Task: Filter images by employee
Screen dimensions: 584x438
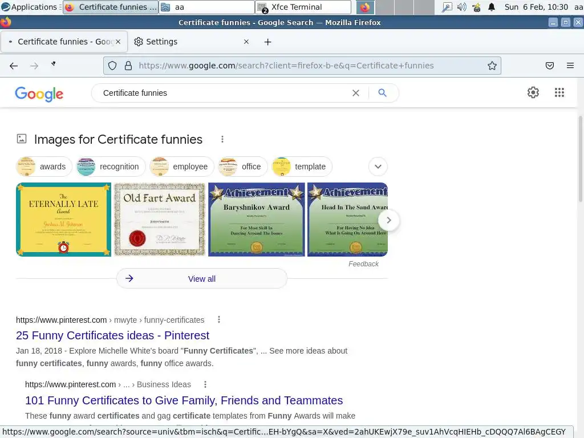Action: click(x=181, y=167)
